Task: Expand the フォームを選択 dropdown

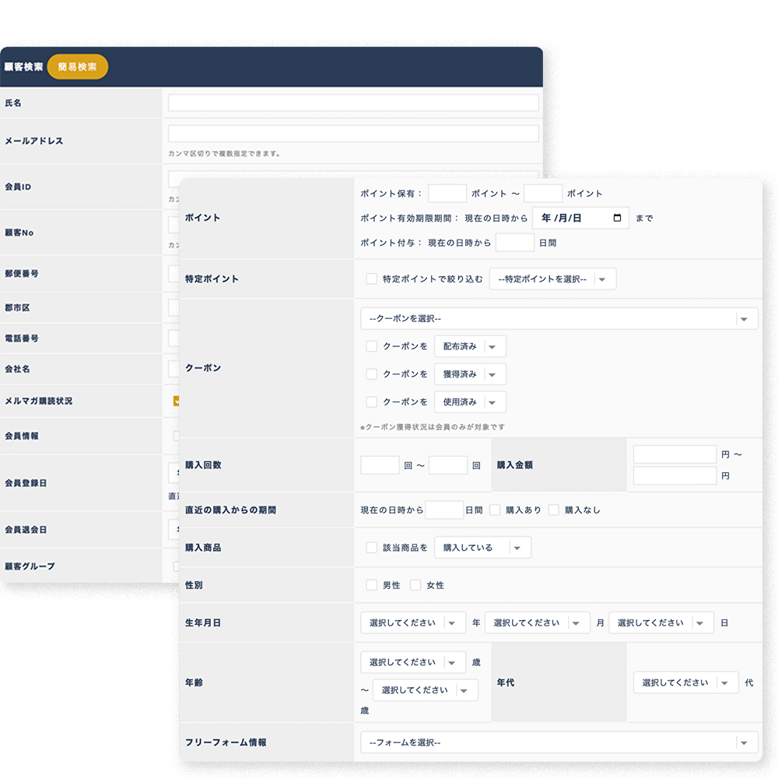Action: 559,742
